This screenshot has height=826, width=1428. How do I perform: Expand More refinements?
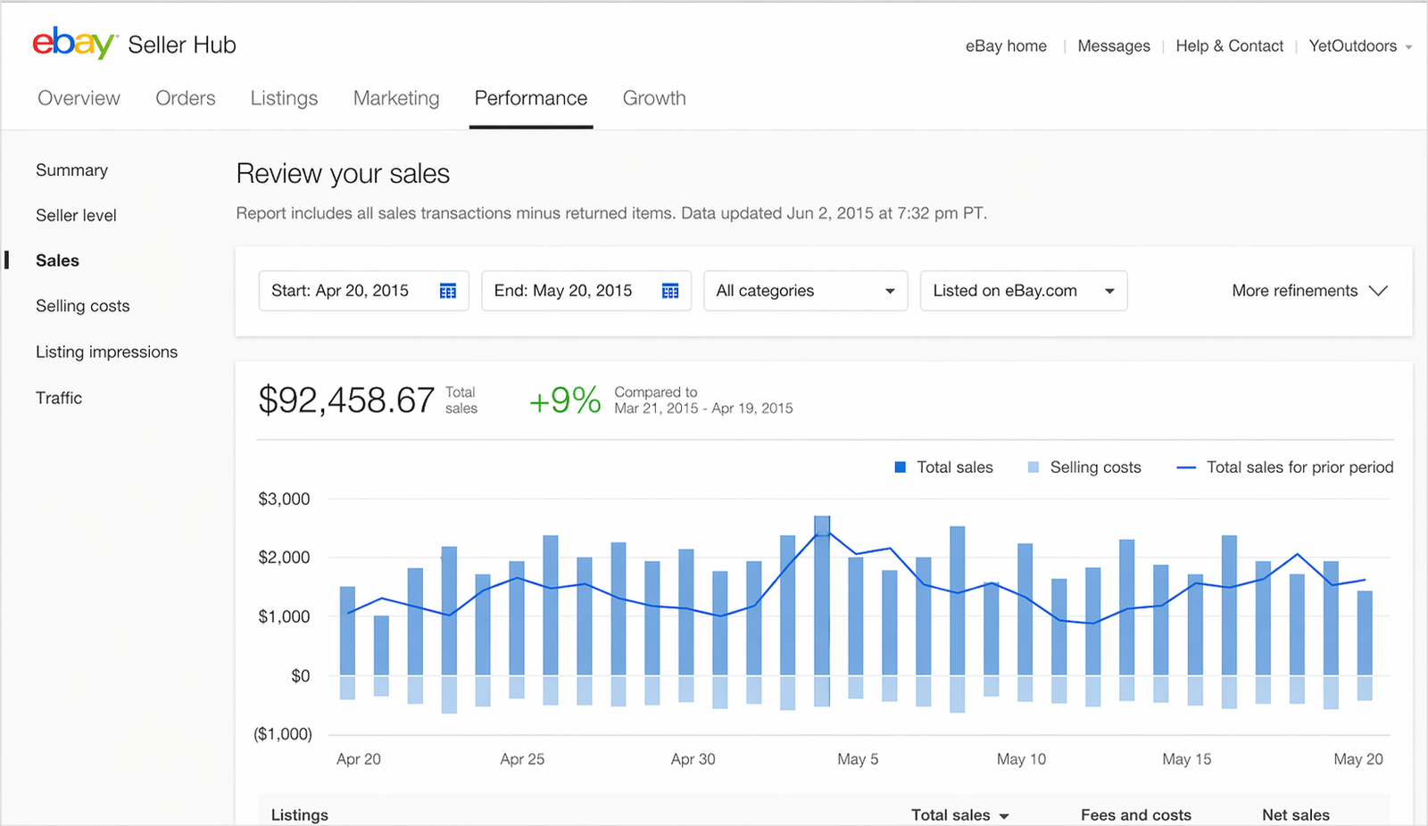pos(1309,291)
